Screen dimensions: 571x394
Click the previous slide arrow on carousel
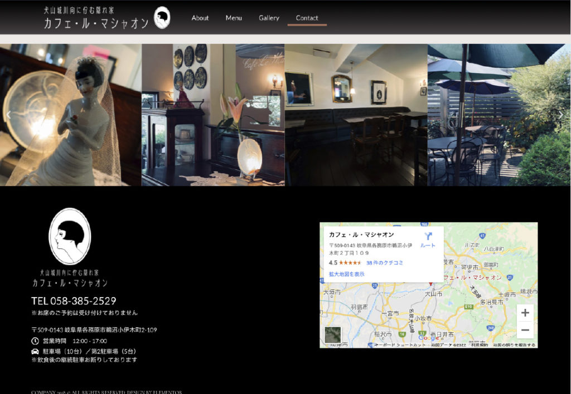(x=8, y=115)
